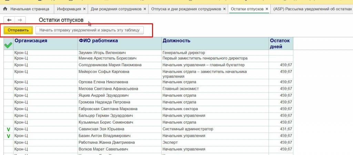353x155 pixels.
Task: Select the Савинская Зоя Юрьевна cell
Action: 120,129
